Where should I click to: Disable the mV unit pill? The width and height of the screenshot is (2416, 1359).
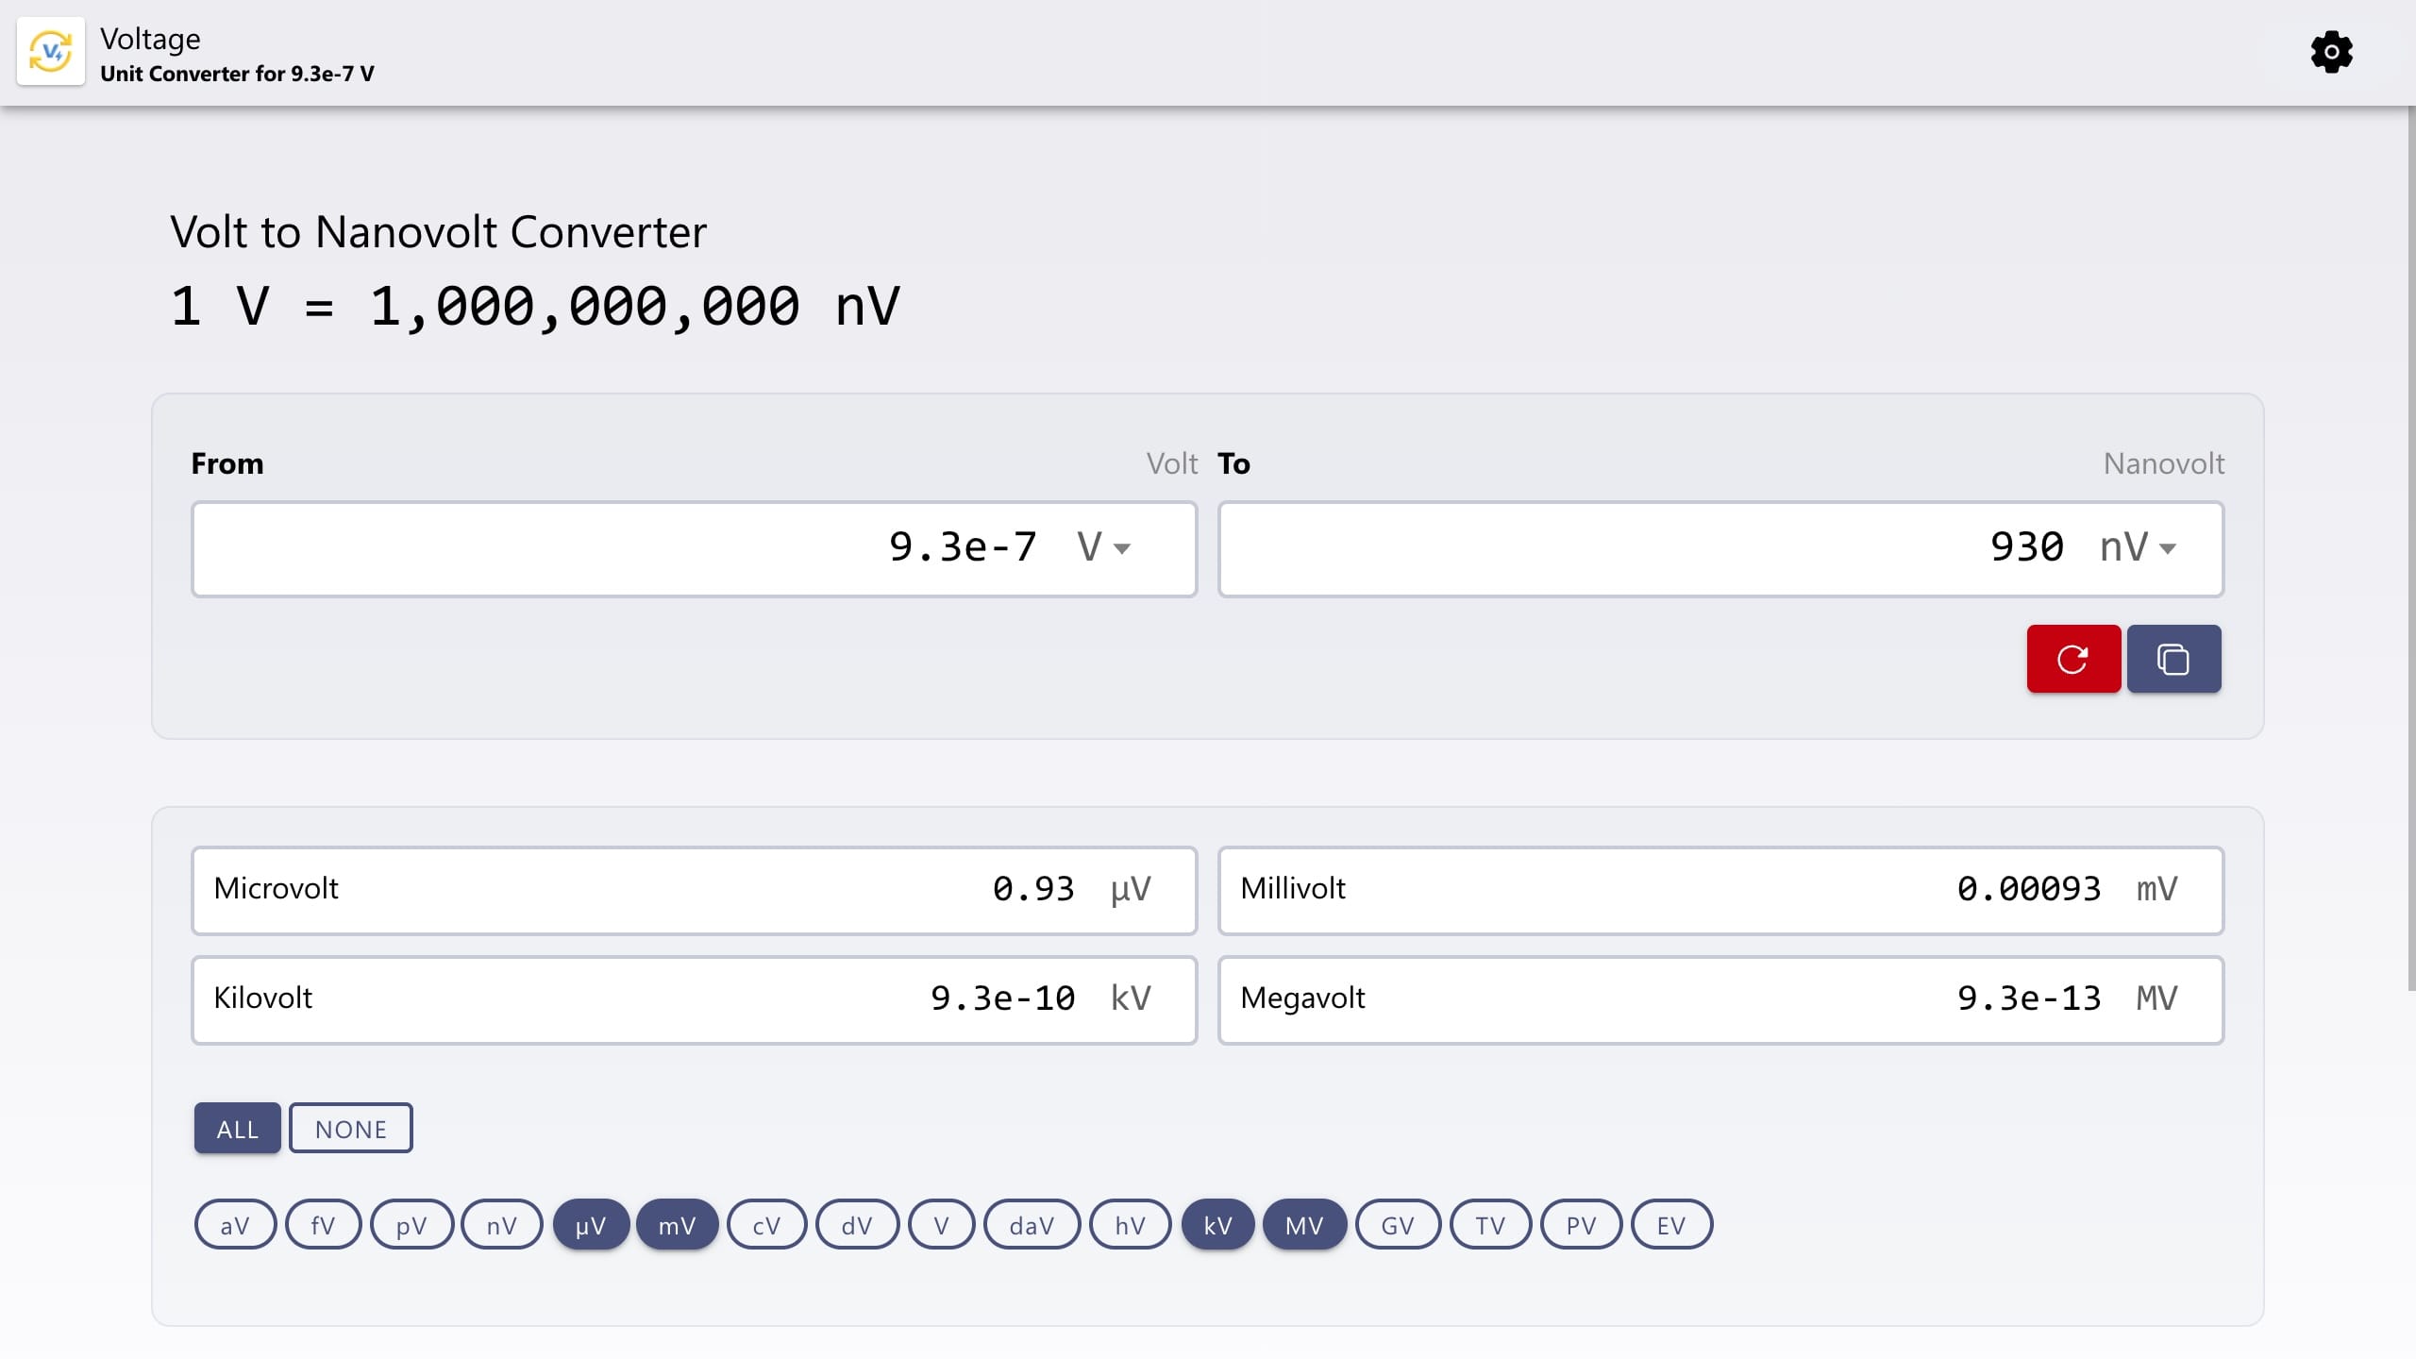(x=678, y=1224)
